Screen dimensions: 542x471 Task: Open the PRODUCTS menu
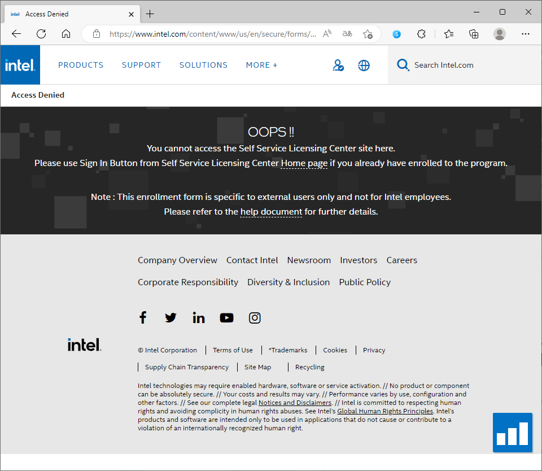pos(81,65)
